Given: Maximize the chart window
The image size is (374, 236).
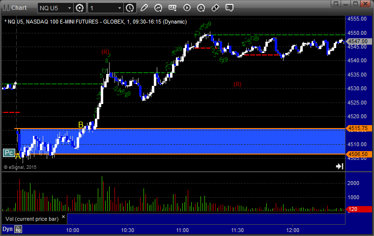Looking at the screenshot, I should pos(355,3).
